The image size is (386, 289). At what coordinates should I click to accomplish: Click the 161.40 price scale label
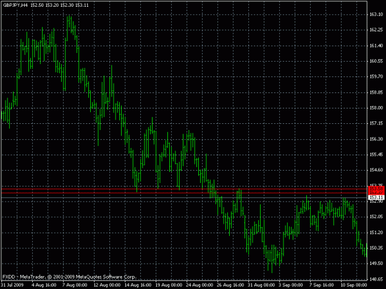pyautogui.click(x=376, y=46)
